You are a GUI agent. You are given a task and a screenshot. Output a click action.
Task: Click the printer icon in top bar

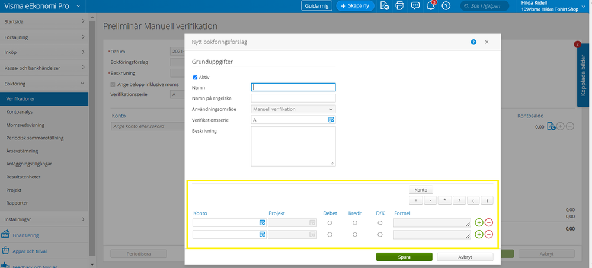click(399, 6)
